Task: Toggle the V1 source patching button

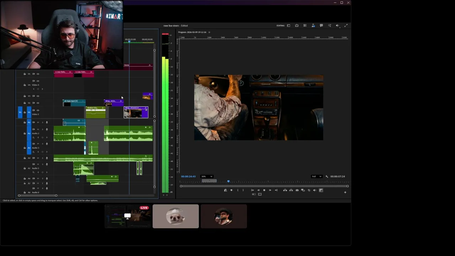Action: (20, 112)
